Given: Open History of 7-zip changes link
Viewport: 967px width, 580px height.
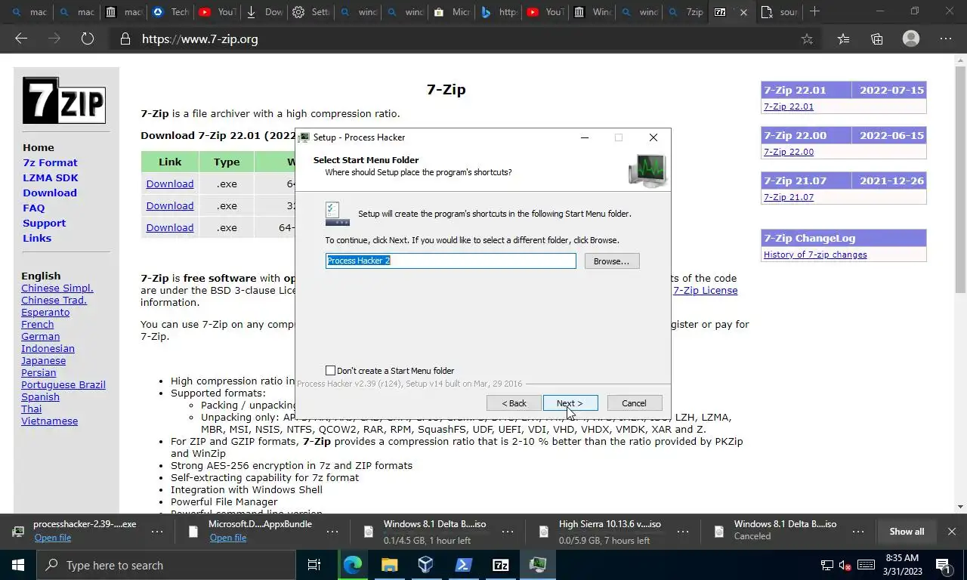Looking at the screenshot, I should click(x=815, y=255).
